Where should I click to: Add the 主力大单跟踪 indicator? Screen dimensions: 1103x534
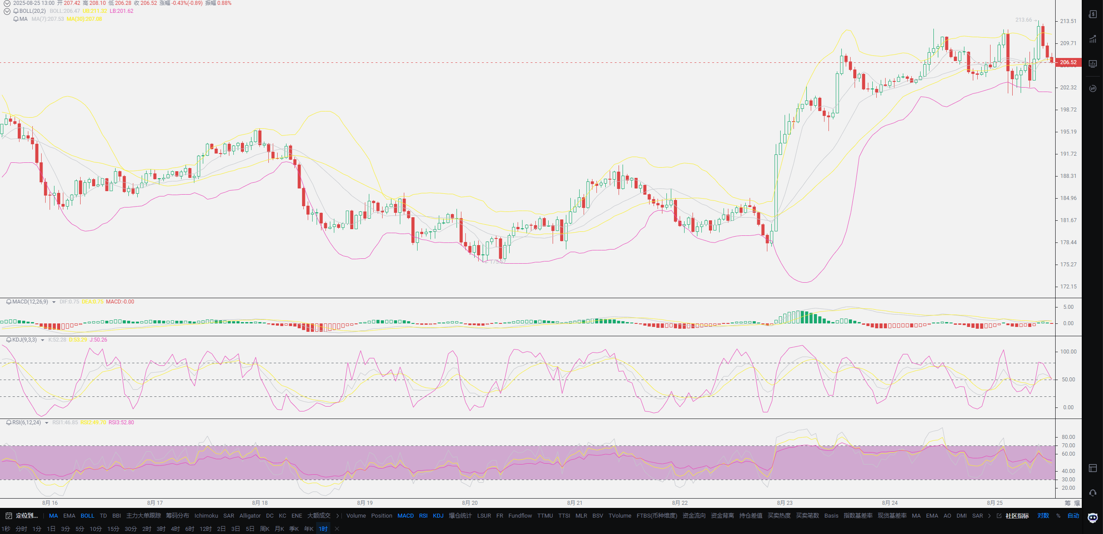(143, 516)
